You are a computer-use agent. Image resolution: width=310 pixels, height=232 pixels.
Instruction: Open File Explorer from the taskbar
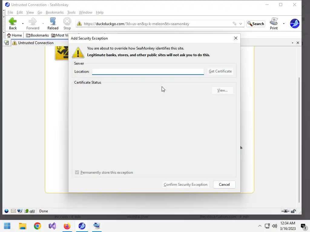(22, 226)
